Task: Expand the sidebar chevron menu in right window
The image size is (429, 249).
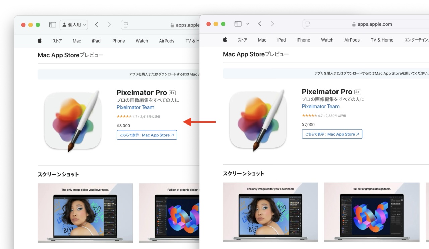Action: 248,24
